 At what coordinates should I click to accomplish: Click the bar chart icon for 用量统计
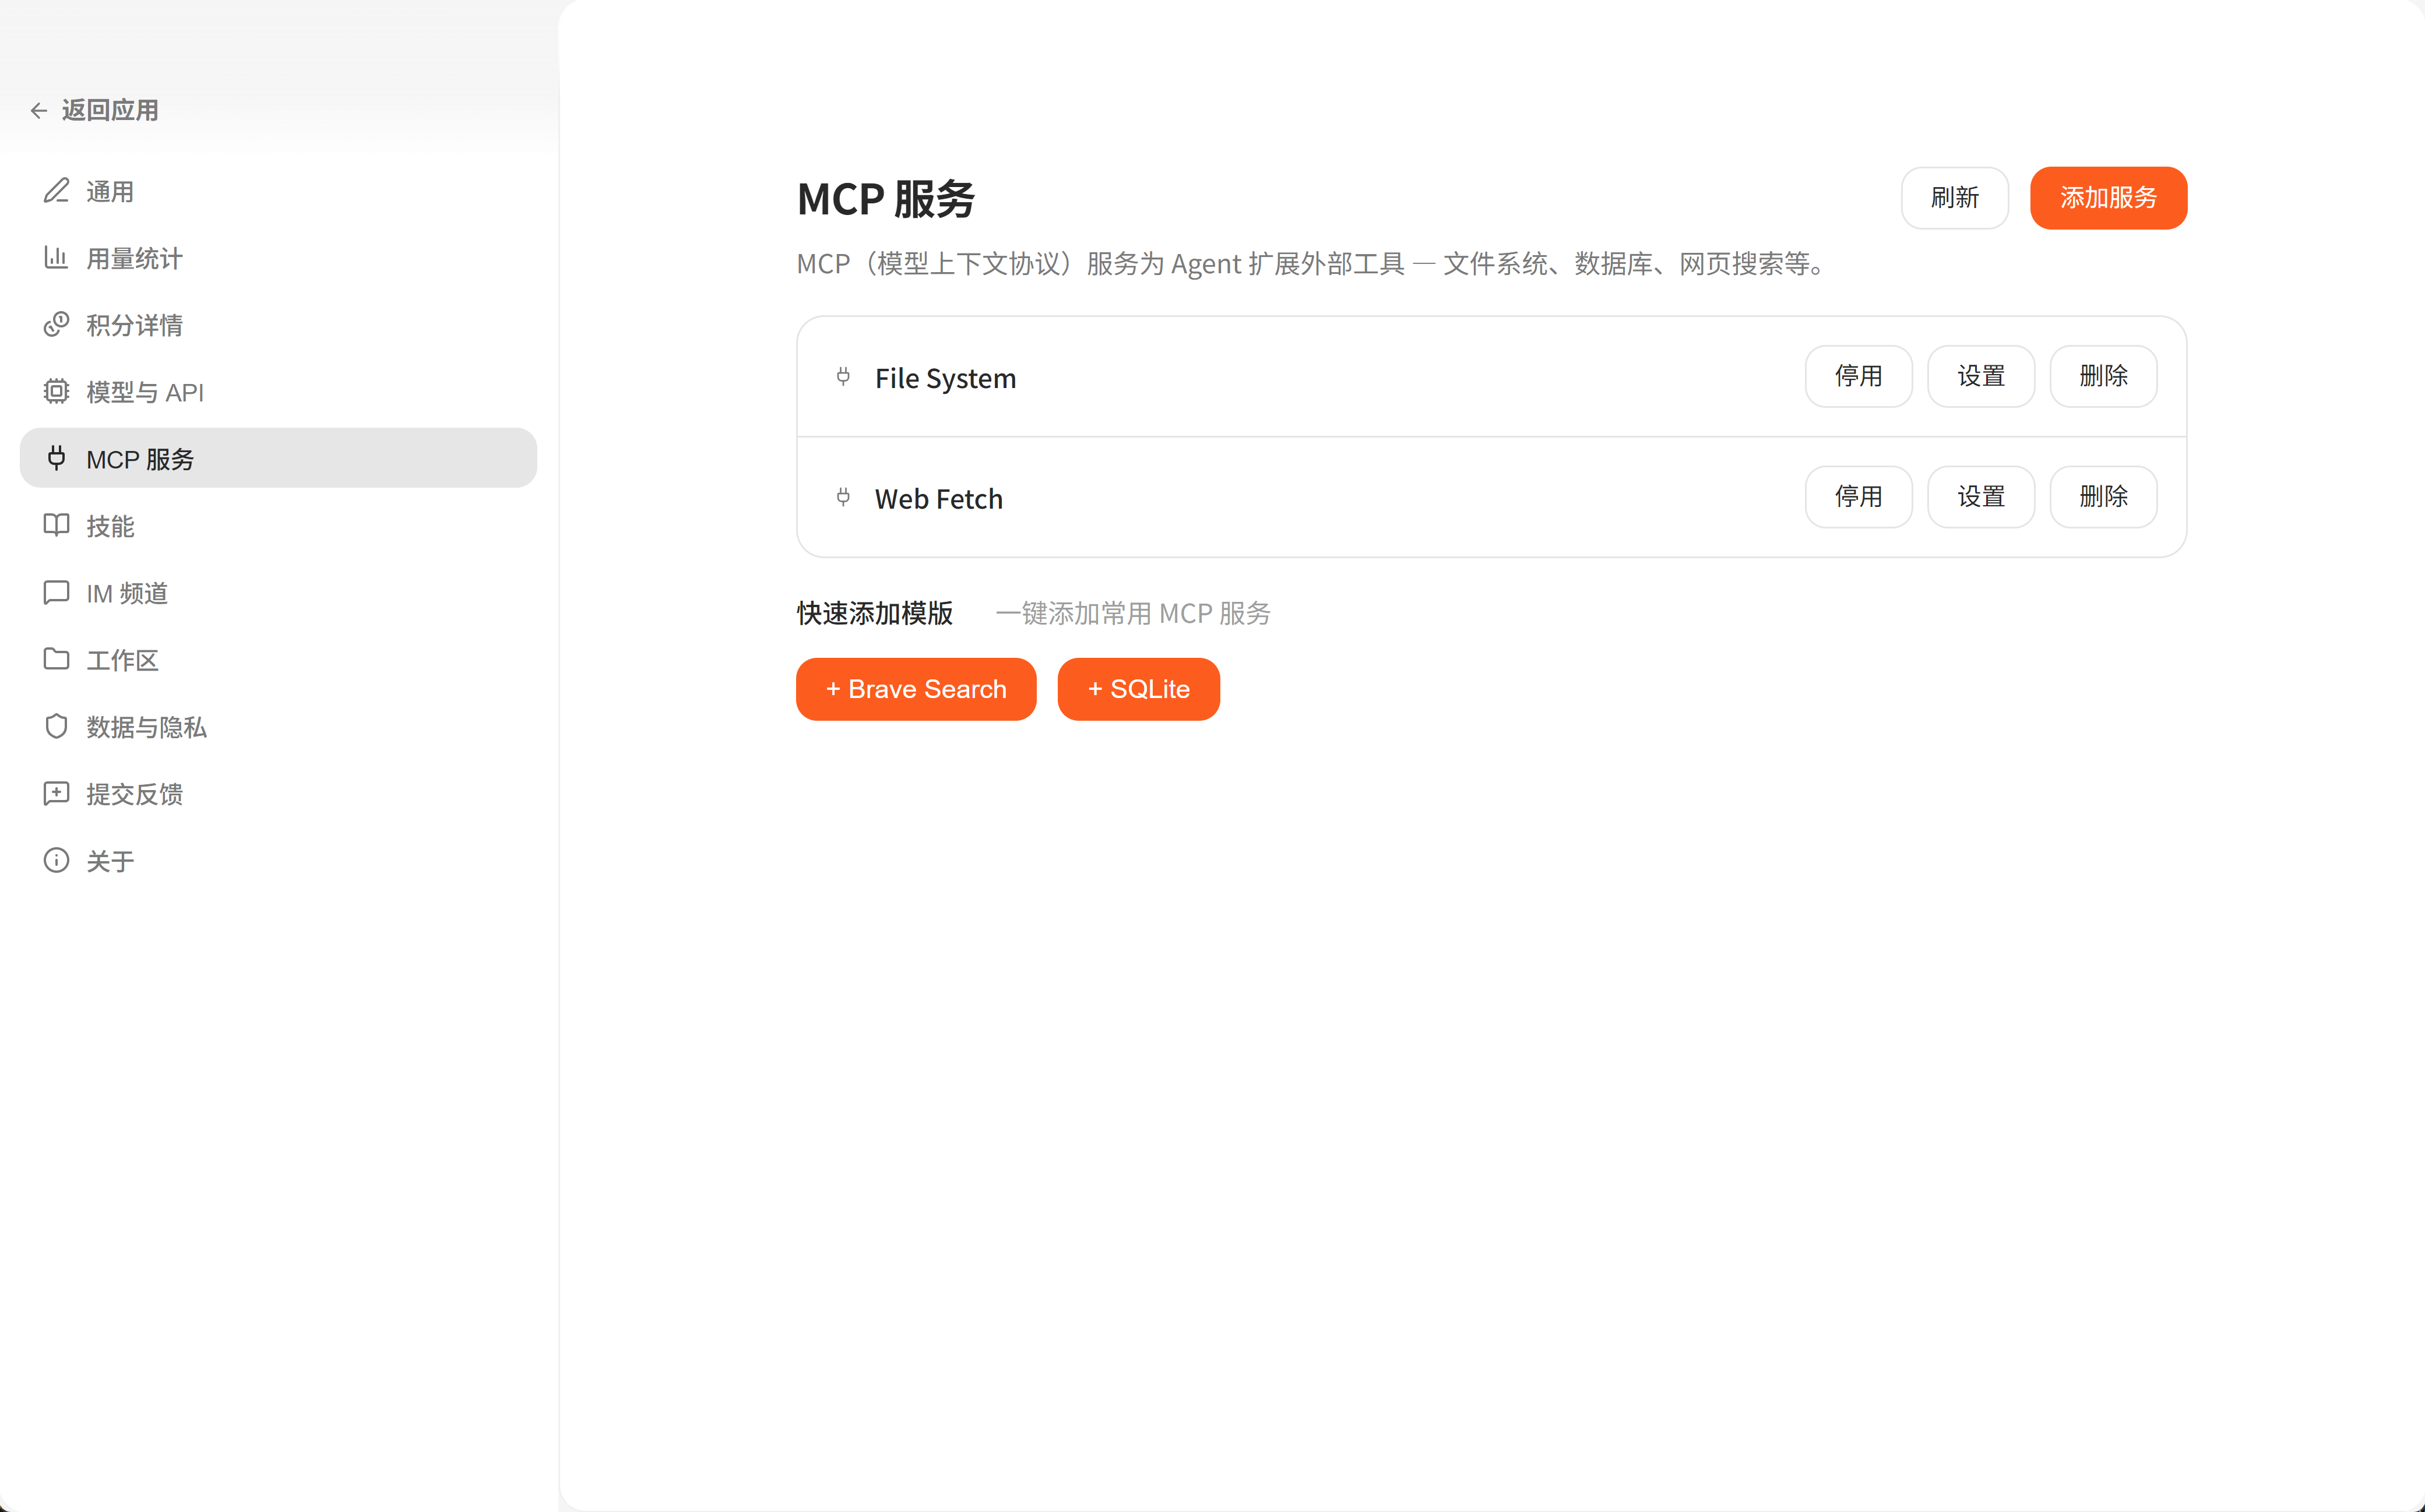[x=56, y=258]
